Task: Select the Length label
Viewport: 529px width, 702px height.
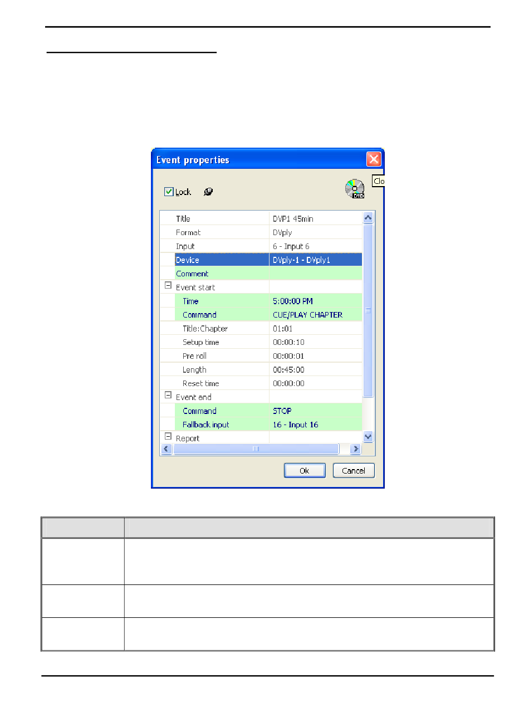Action: pos(194,370)
